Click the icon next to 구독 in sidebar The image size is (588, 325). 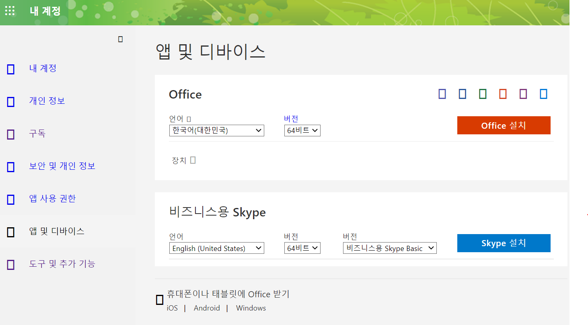(x=11, y=134)
